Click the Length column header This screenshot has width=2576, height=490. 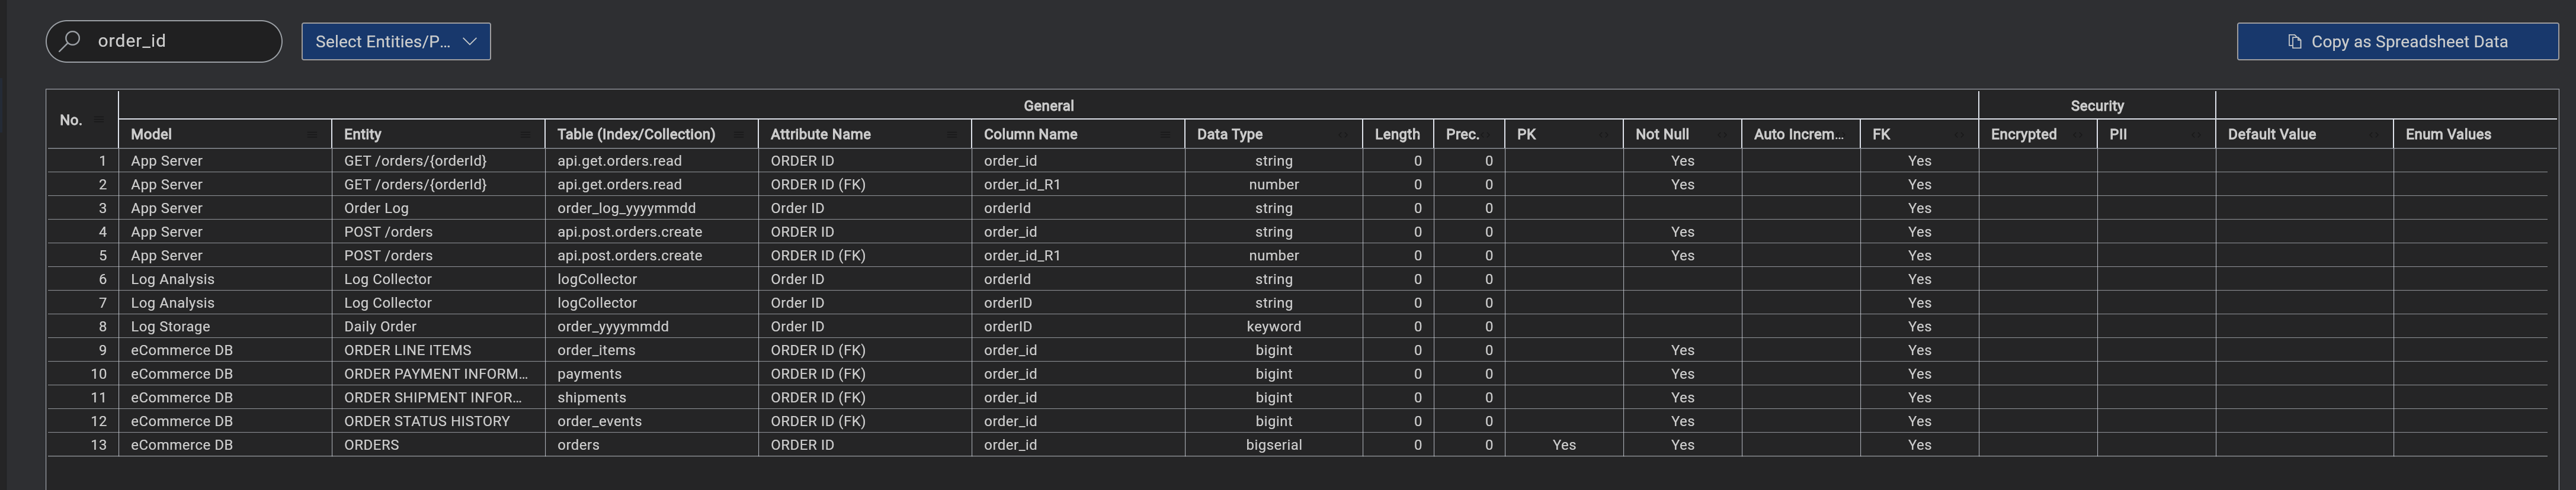1396,135
